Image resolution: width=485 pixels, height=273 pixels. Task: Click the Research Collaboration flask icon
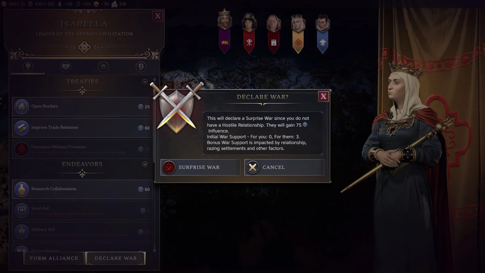pyautogui.click(x=22, y=189)
